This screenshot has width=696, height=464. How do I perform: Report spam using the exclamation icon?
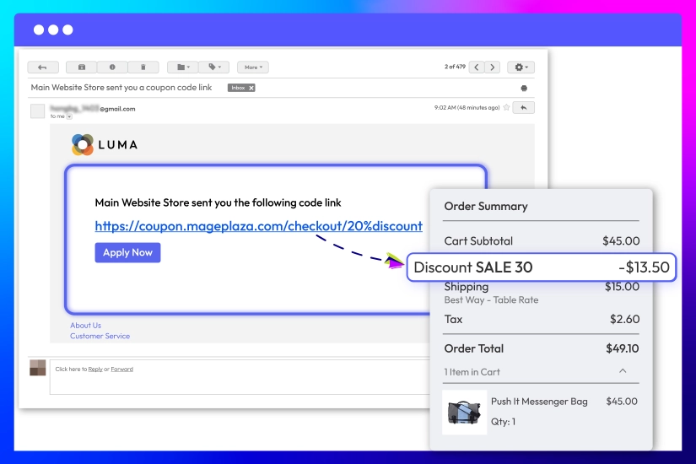112,67
